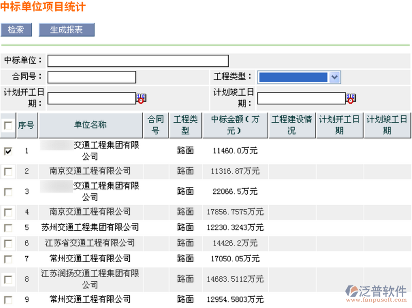412x308 pixels.
Task: Check row 2 南京交通工程有限公司 checkbox
Action: point(8,171)
